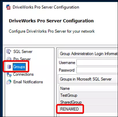Open the SQL Server settings page
Screen dimensions: 118x117
[x=23, y=52]
